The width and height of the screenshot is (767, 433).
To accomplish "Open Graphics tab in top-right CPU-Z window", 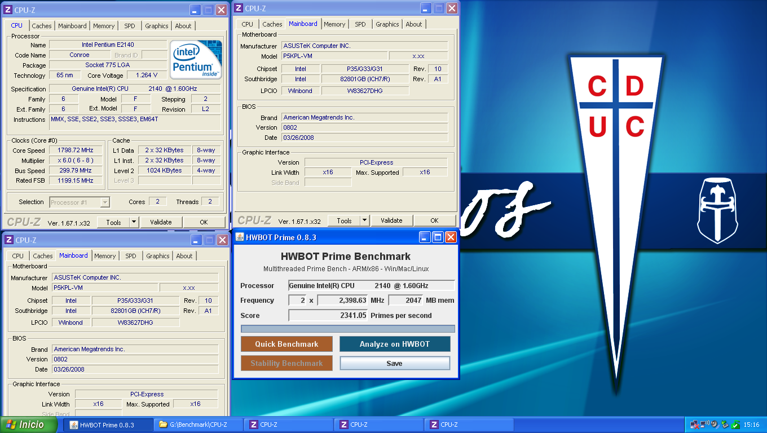I will 387,24.
